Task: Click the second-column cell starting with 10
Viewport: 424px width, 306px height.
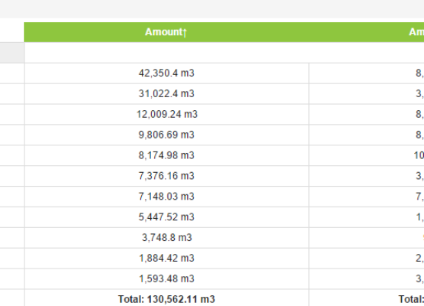Action: (x=366, y=155)
